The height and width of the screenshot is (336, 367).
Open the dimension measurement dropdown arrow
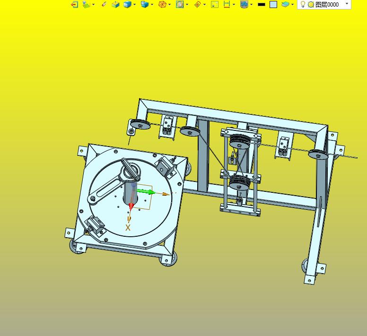pos(234,4)
